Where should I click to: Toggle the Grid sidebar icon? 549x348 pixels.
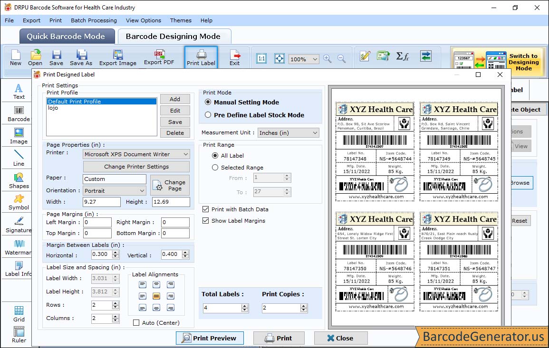coord(19,314)
